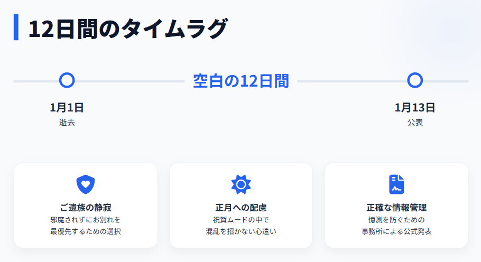
Task: Select the 正月への配慮 card title
Action: (241, 208)
